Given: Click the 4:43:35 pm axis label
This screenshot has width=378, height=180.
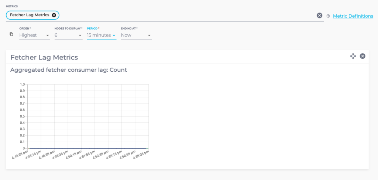Looking at the screenshot, I should click(20, 154).
